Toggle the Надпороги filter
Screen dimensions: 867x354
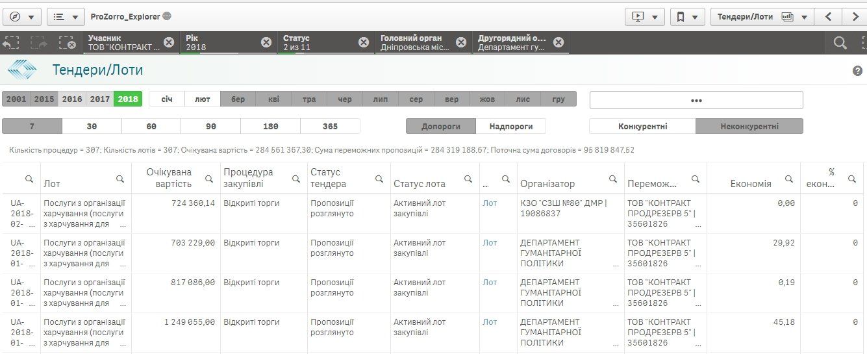pos(510,126)
